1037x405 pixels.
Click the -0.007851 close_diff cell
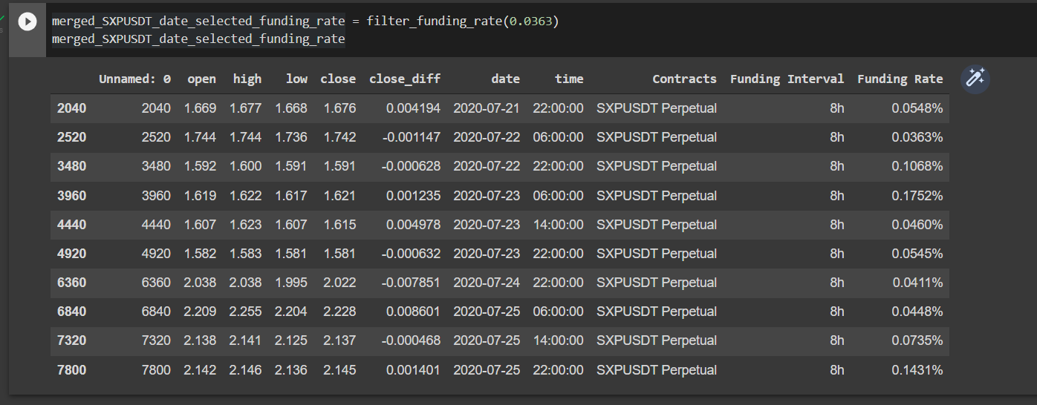(x=411, y=283)
